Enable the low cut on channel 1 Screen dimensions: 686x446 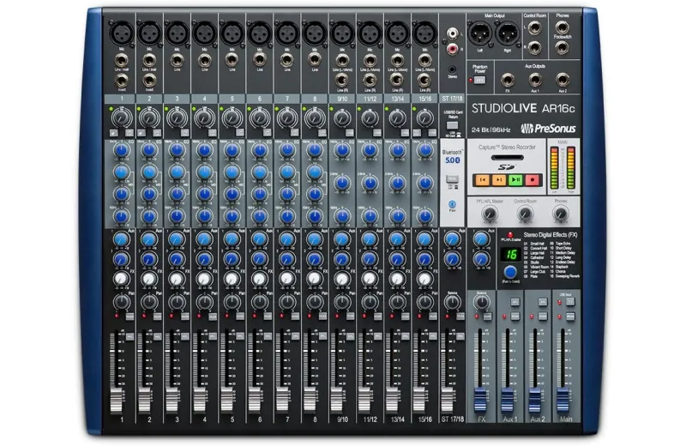tap(129, 133)
